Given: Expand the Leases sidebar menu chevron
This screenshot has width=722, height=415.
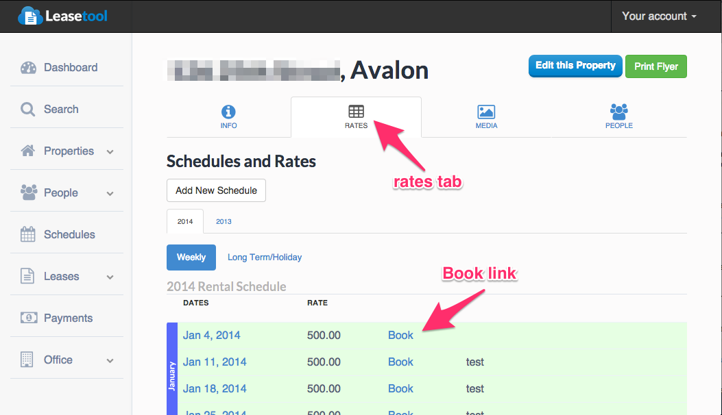Looking at the screenshot, I should 110,277.
